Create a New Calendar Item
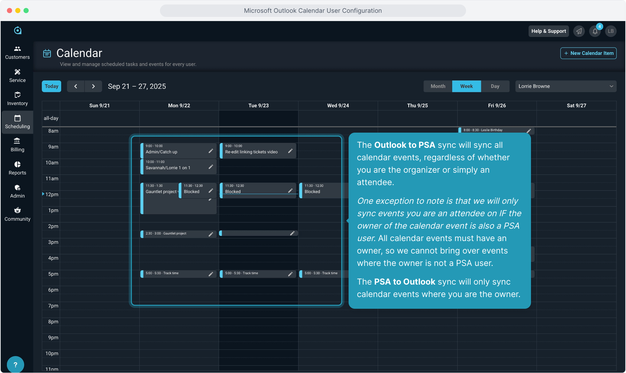Viewport: 626px width, 373px height. (588, 53)
